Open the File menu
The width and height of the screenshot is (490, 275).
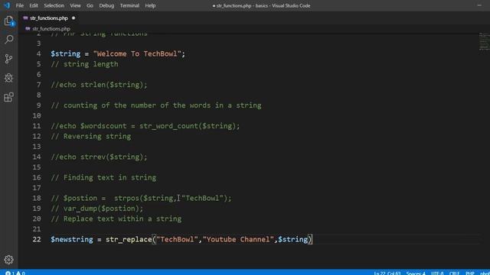pos(20,5)
